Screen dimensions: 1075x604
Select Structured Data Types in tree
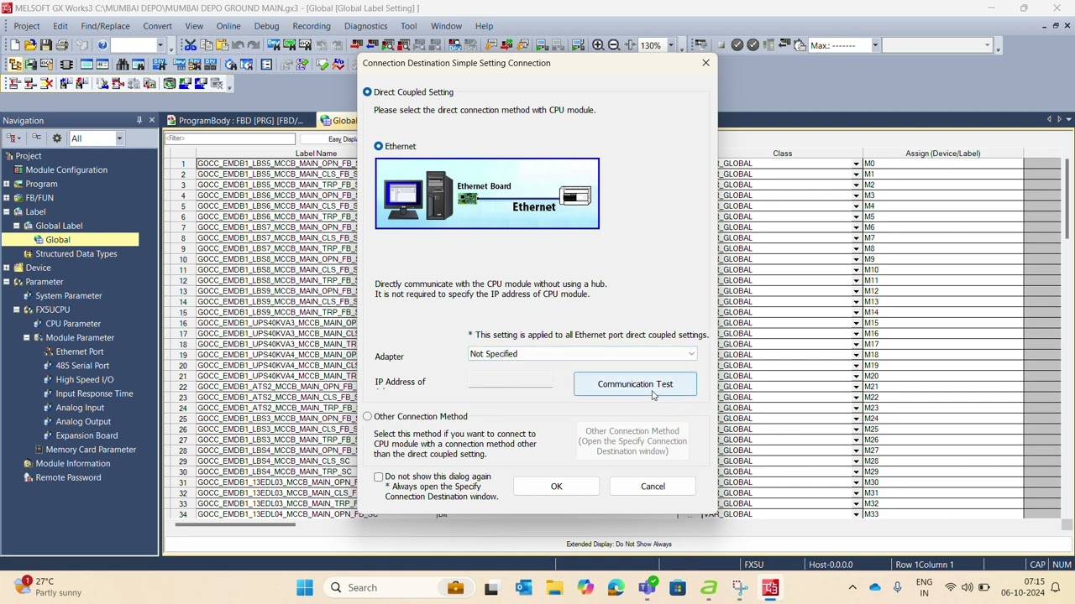pos(76,253)
